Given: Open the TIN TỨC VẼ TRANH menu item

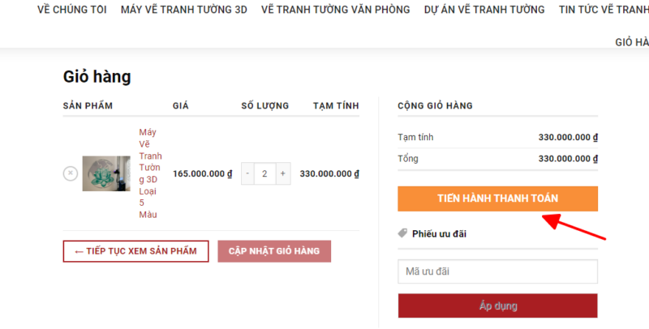Looking at the screenshot, I should [x=604, y=10].
